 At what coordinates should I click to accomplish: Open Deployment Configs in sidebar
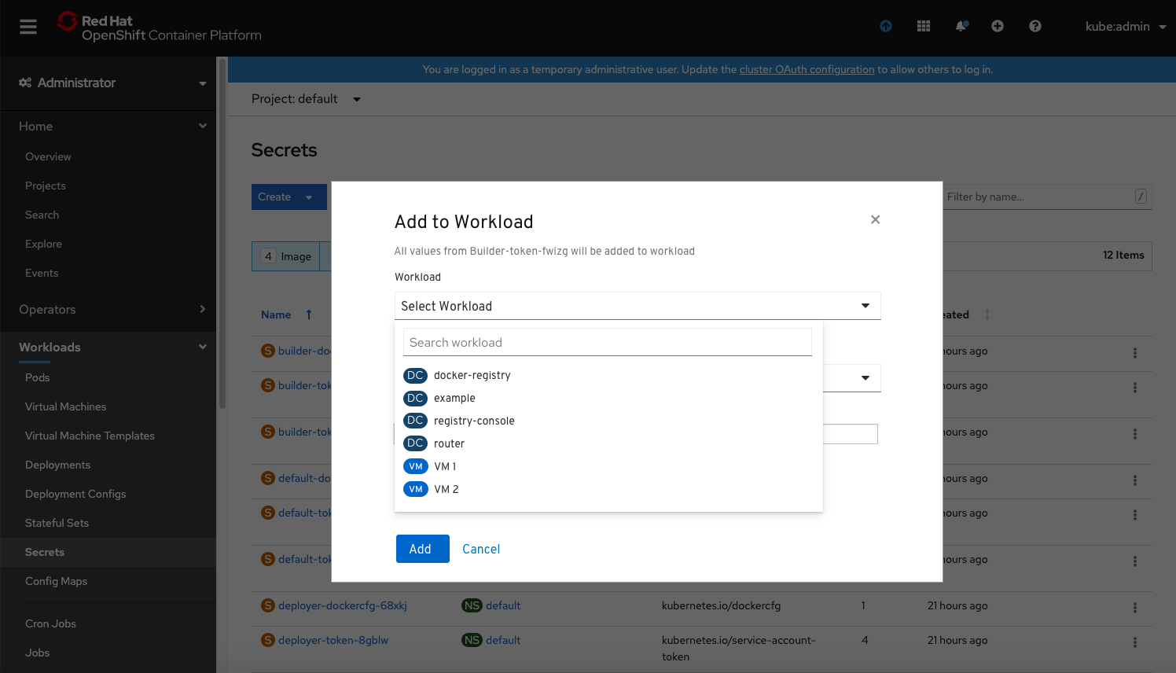(75, 494)
